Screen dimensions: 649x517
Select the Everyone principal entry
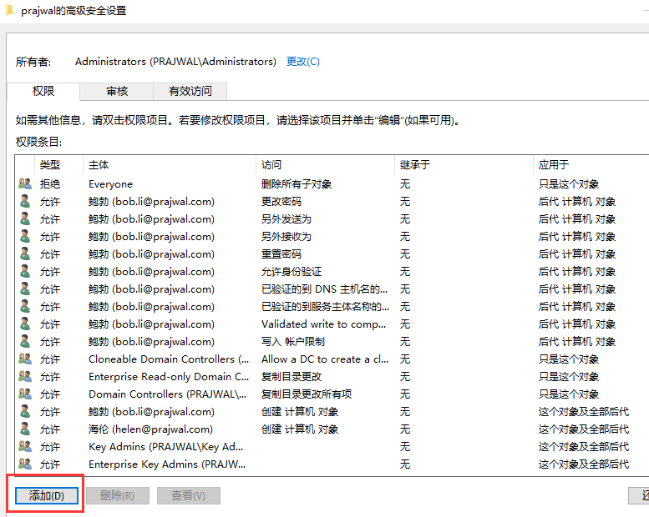tap(110, 184)
